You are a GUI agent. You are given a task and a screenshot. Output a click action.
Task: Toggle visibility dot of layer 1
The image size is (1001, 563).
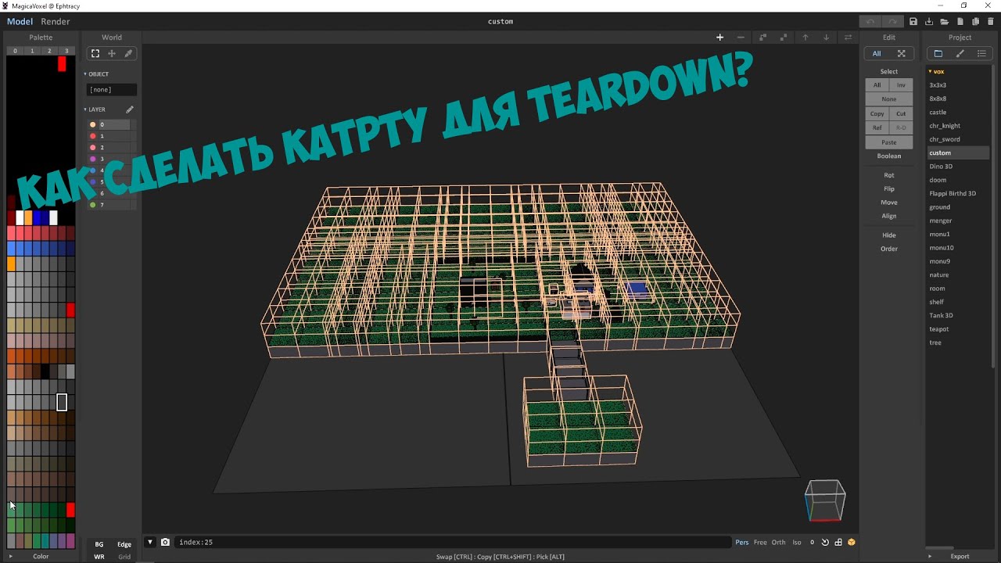click(92, 136)
